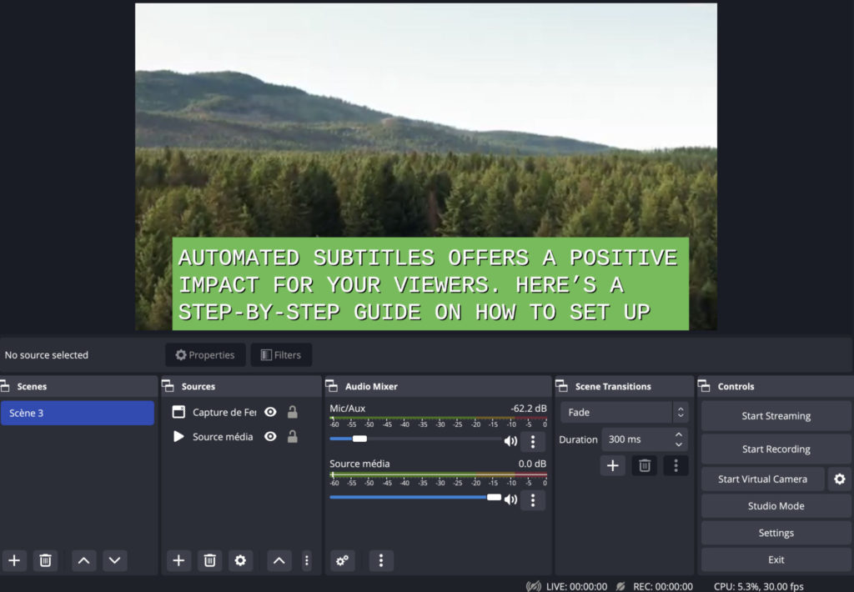Lock the Source média source
854x592 pixels.
click(293, 436)
